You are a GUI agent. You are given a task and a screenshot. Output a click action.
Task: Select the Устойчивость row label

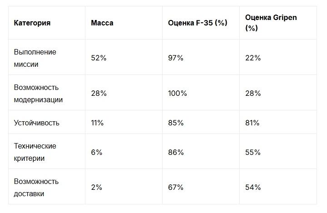(36, 123)
